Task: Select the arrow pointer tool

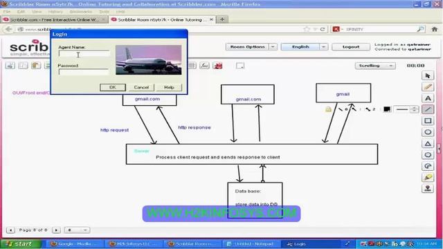Action: [428, 75]
